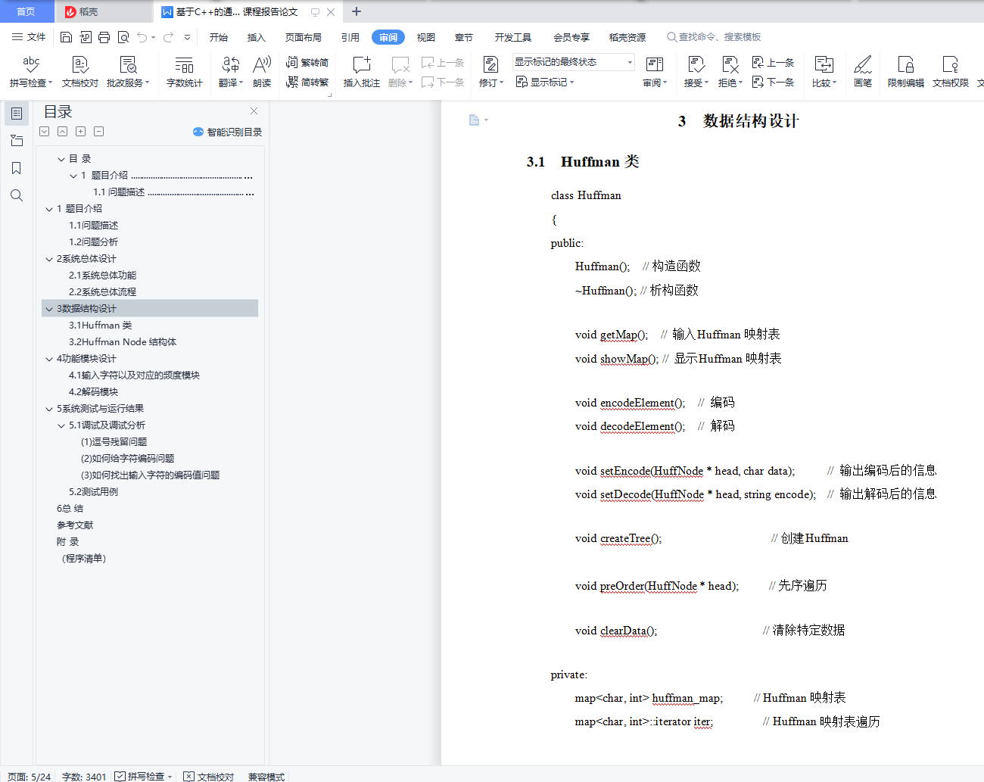
Task: Collapse the 1 题目介绍 outline section
Action: (x=49, y=209)
